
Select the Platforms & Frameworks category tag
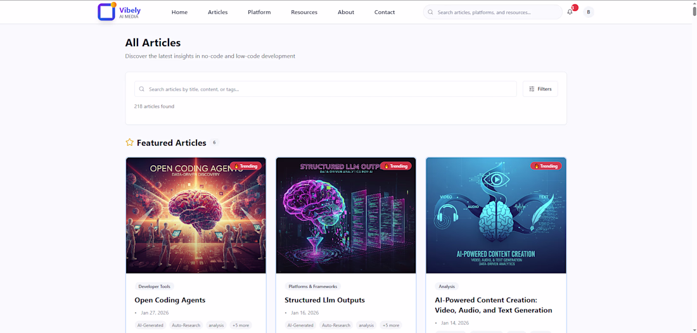pyautogui.click(x=313, y=286)
